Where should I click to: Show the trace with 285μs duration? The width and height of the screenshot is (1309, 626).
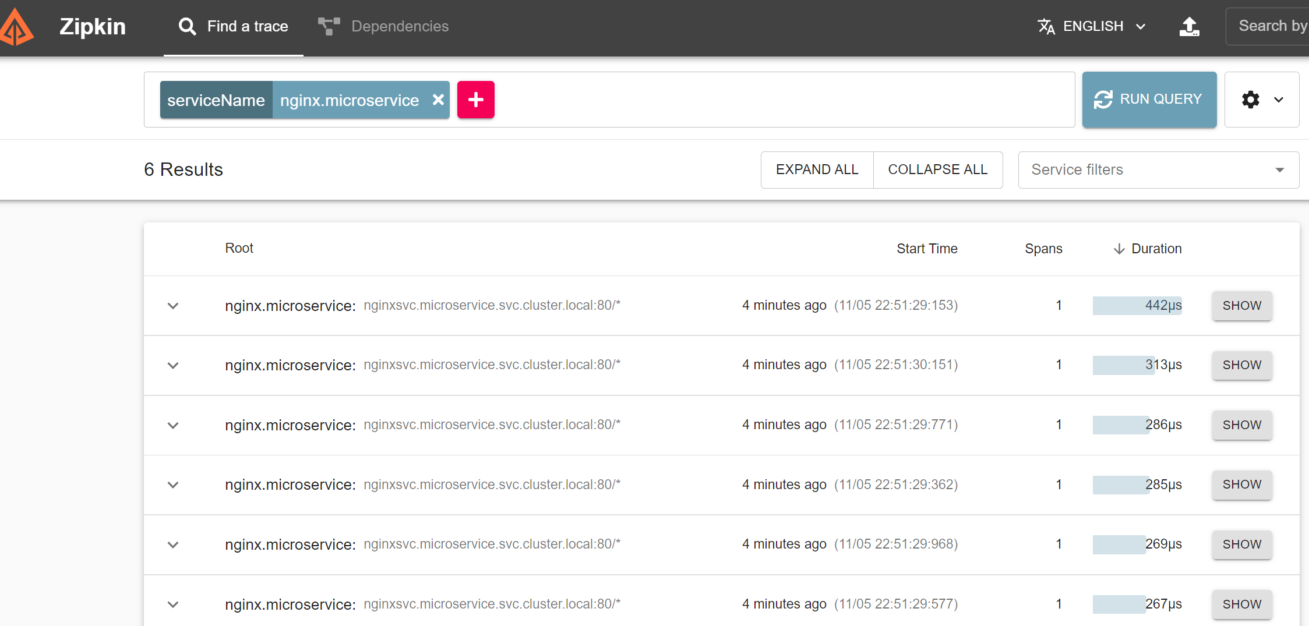pos(1242,484)
